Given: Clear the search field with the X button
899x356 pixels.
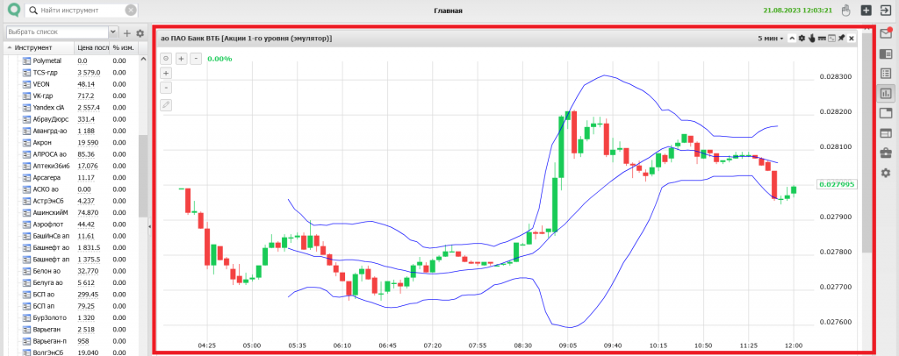Looking at the screenshot, I should click(x=131, y=11).
